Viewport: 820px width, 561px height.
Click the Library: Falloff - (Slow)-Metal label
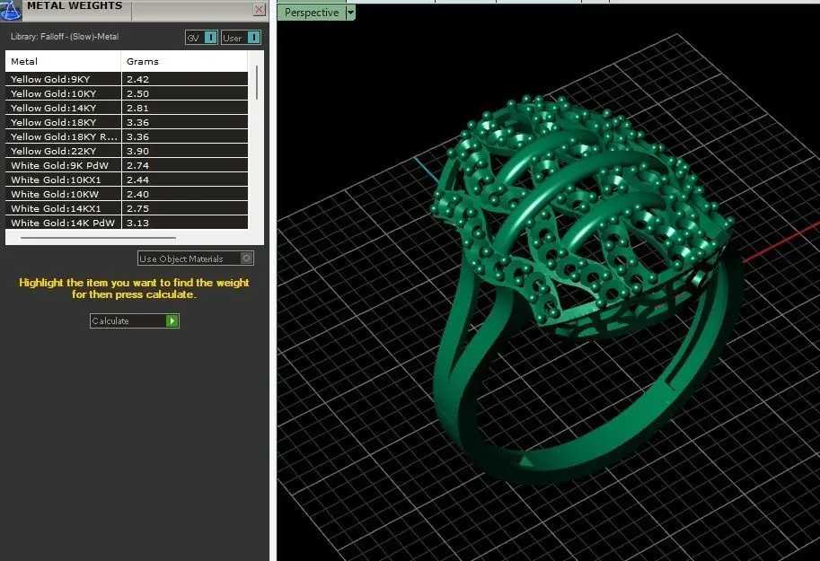coord(65,37)
